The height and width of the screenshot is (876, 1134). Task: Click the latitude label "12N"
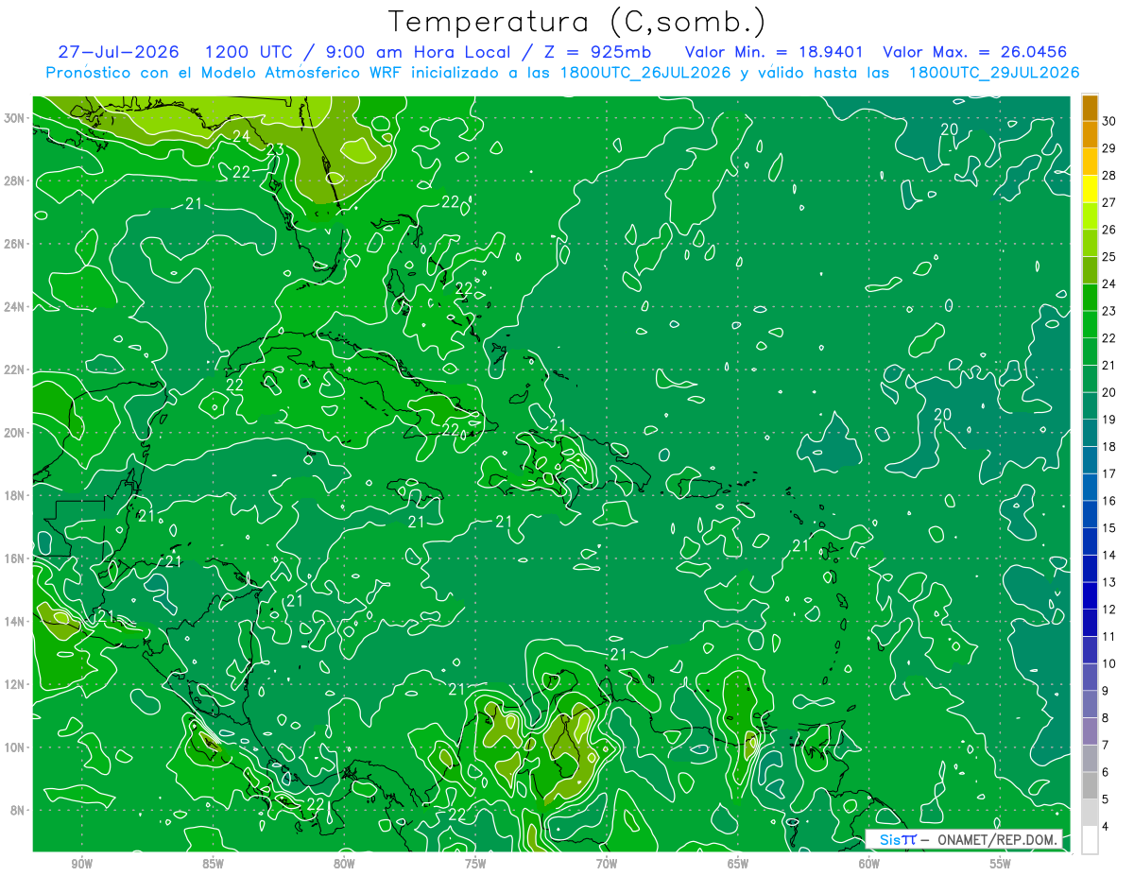tap(16, 684)
